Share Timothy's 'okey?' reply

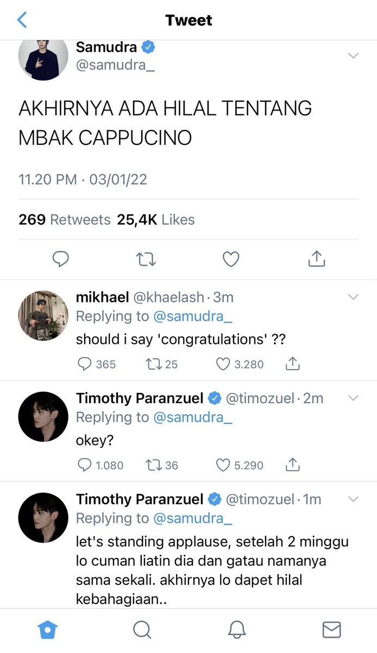click(293, 465)
